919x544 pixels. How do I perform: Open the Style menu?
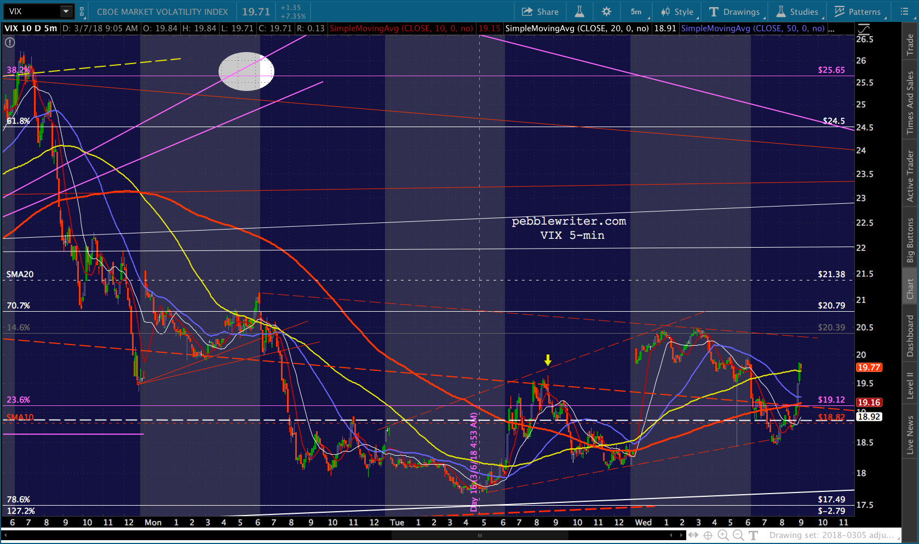pyautogui.click(x=677, y=12)
